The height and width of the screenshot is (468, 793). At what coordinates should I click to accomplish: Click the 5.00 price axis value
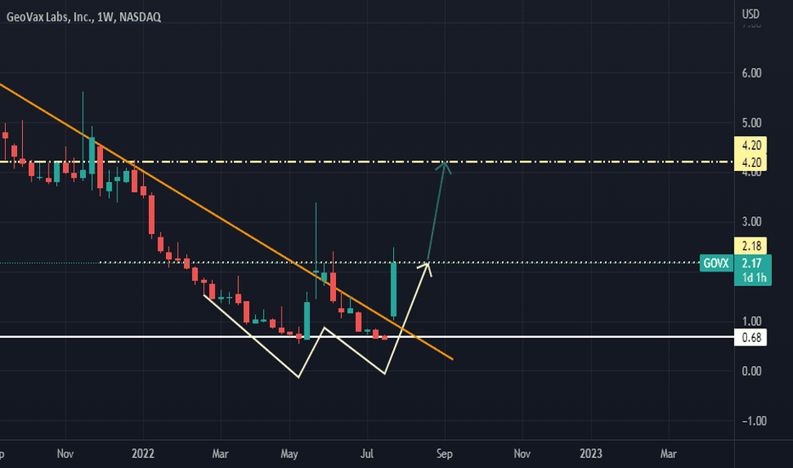751,123
